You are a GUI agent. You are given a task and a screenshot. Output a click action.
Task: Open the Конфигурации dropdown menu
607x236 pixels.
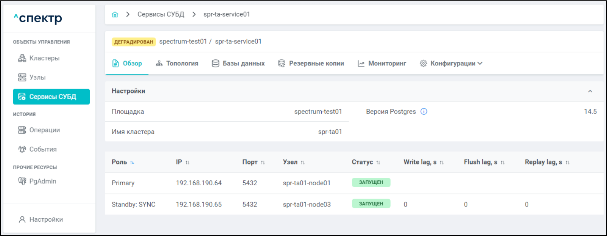pos(451,64)
